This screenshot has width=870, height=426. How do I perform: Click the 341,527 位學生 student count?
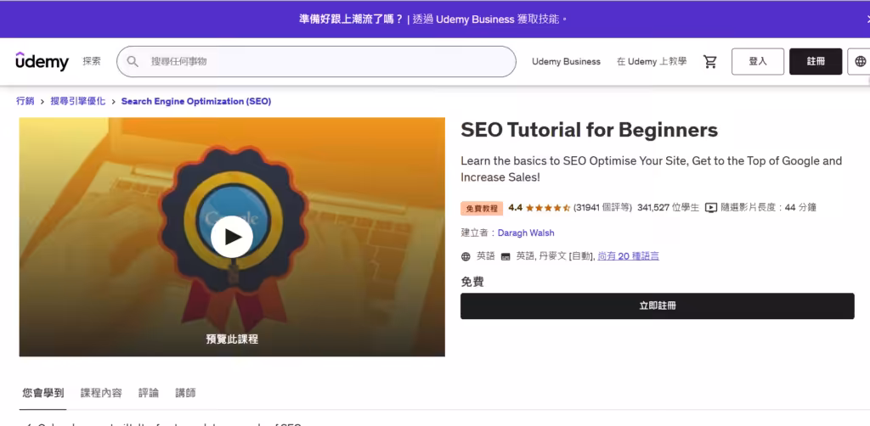[668, 208]
